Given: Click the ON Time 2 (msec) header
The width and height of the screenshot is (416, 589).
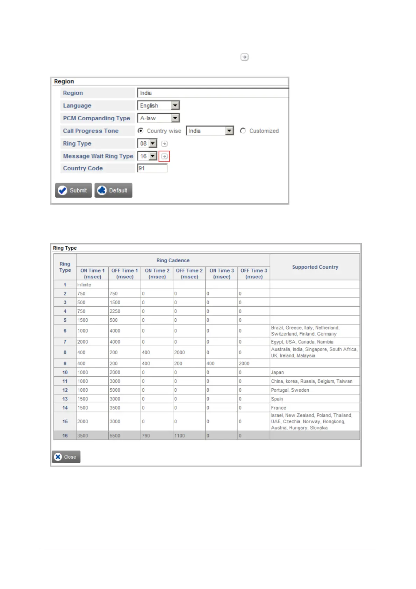Looking at the screenshot, I should tap(157, 274).
